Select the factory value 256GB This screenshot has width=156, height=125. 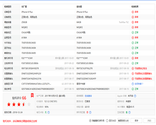24,22
